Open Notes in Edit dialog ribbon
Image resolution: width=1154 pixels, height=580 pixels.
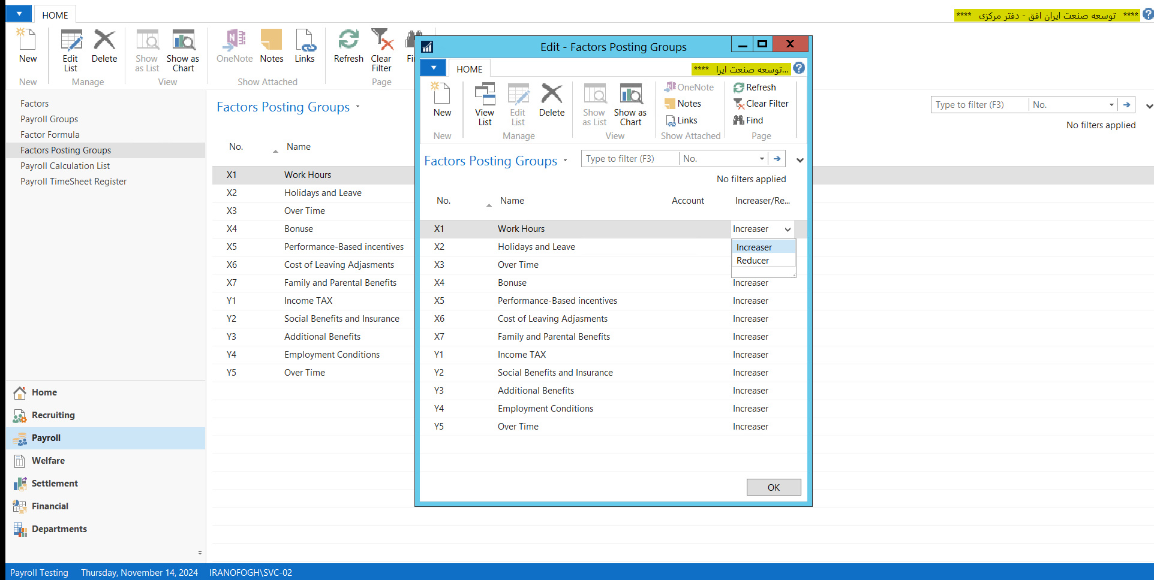pos(683,104)
